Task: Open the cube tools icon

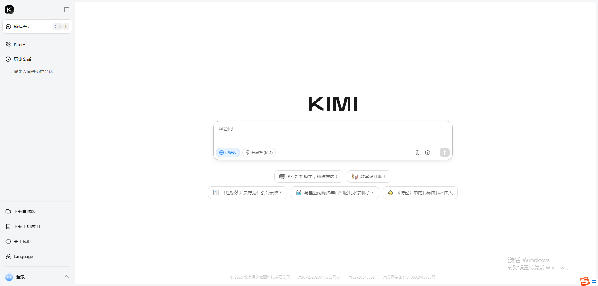Action: [x=428, y=152]
